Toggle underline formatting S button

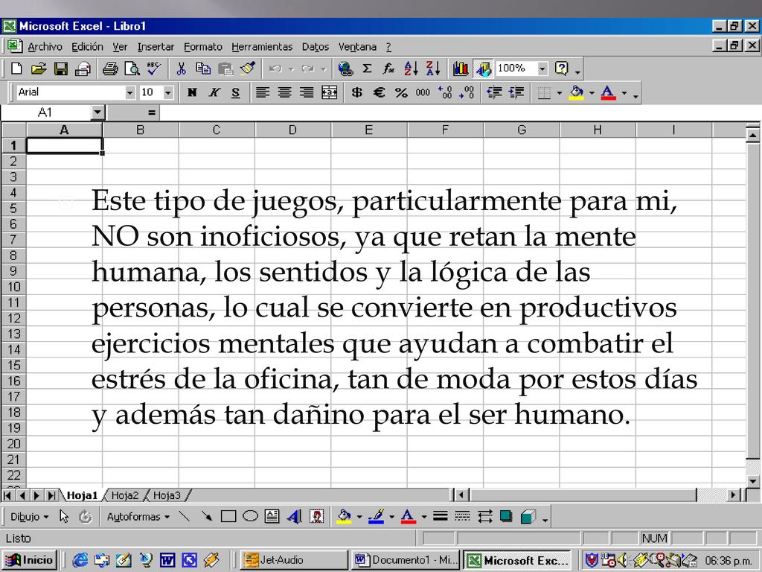[x=236, y=92]
